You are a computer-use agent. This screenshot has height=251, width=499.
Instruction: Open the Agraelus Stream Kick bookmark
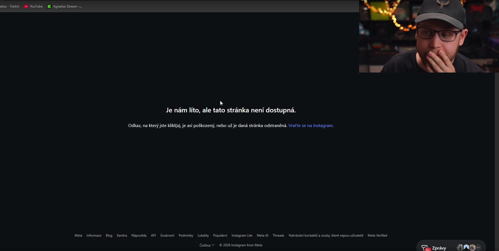[65, 6]
